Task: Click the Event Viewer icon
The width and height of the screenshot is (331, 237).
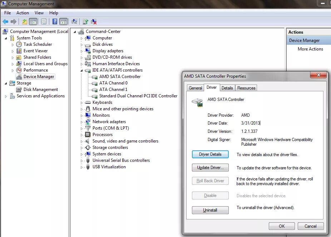Action: [x=19, y=51]
